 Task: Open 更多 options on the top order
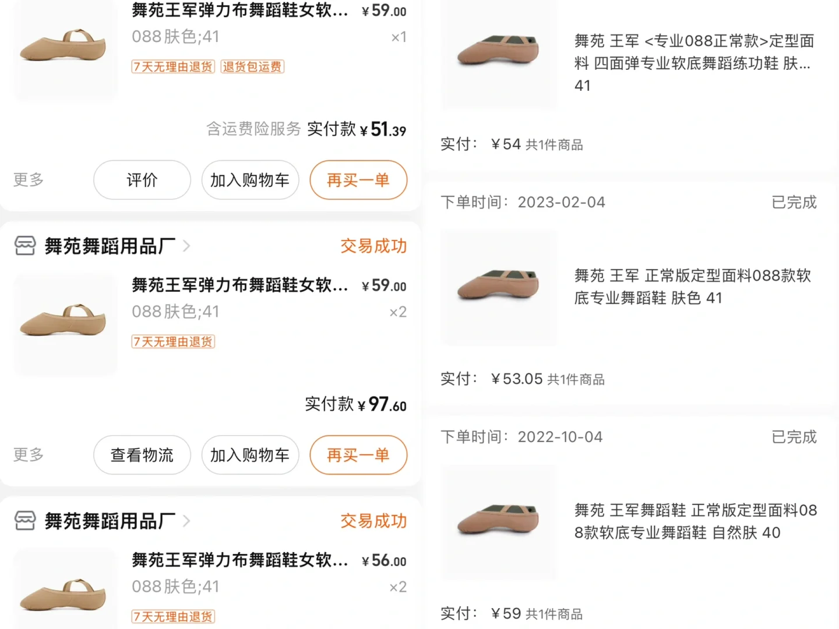tap(29, 179)
